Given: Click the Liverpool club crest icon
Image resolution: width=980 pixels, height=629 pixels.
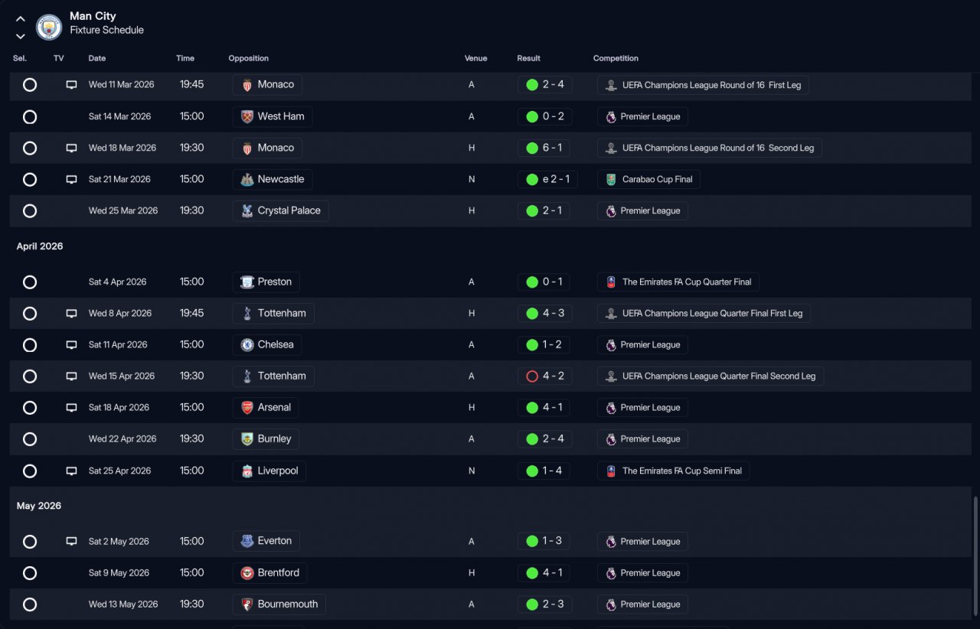Looking at the screenshot, I should [247, 471].
